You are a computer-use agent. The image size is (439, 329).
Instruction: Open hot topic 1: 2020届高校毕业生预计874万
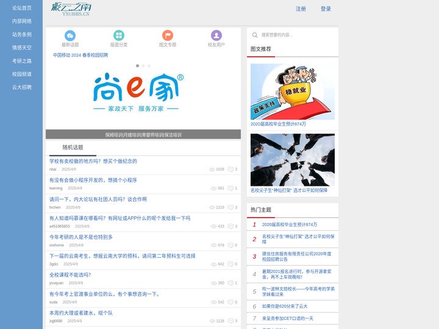coord(290,224)
